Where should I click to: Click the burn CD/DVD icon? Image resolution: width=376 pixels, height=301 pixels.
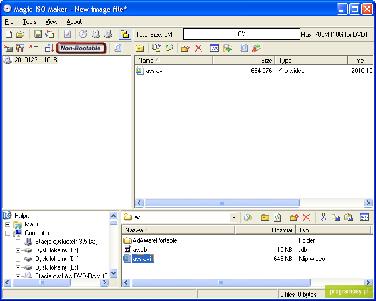(83, 35)
